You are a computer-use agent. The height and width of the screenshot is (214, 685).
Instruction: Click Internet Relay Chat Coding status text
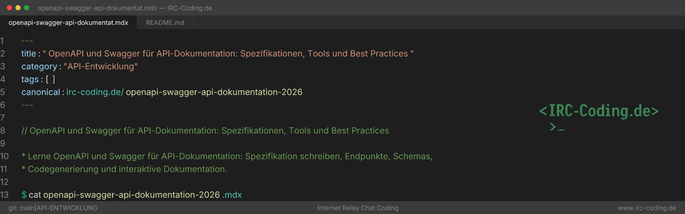click(358, 208)
